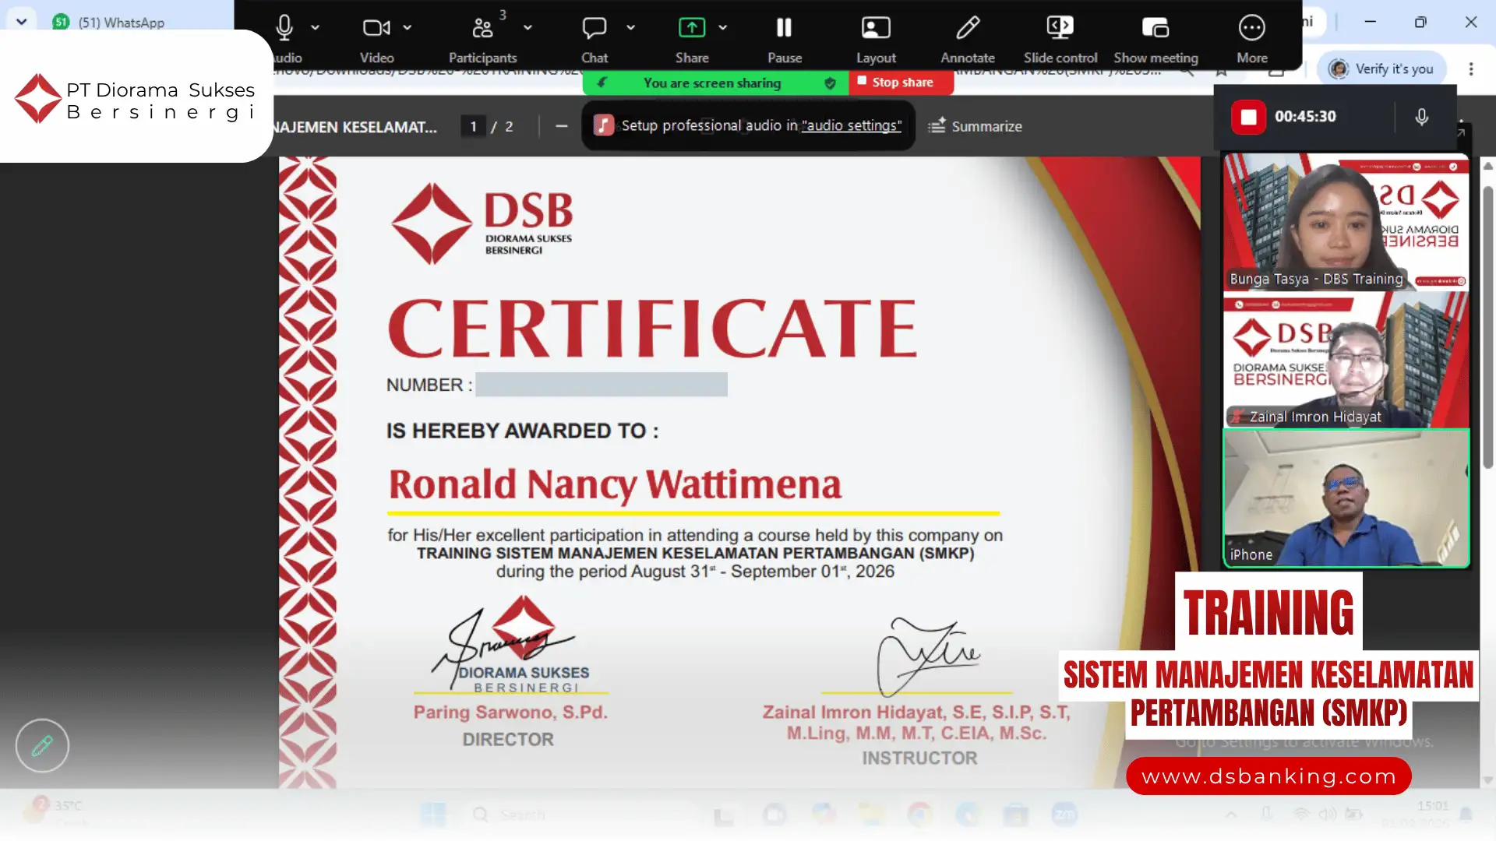
Task: Expand the Participants options arrow
Action: (527, 27)
